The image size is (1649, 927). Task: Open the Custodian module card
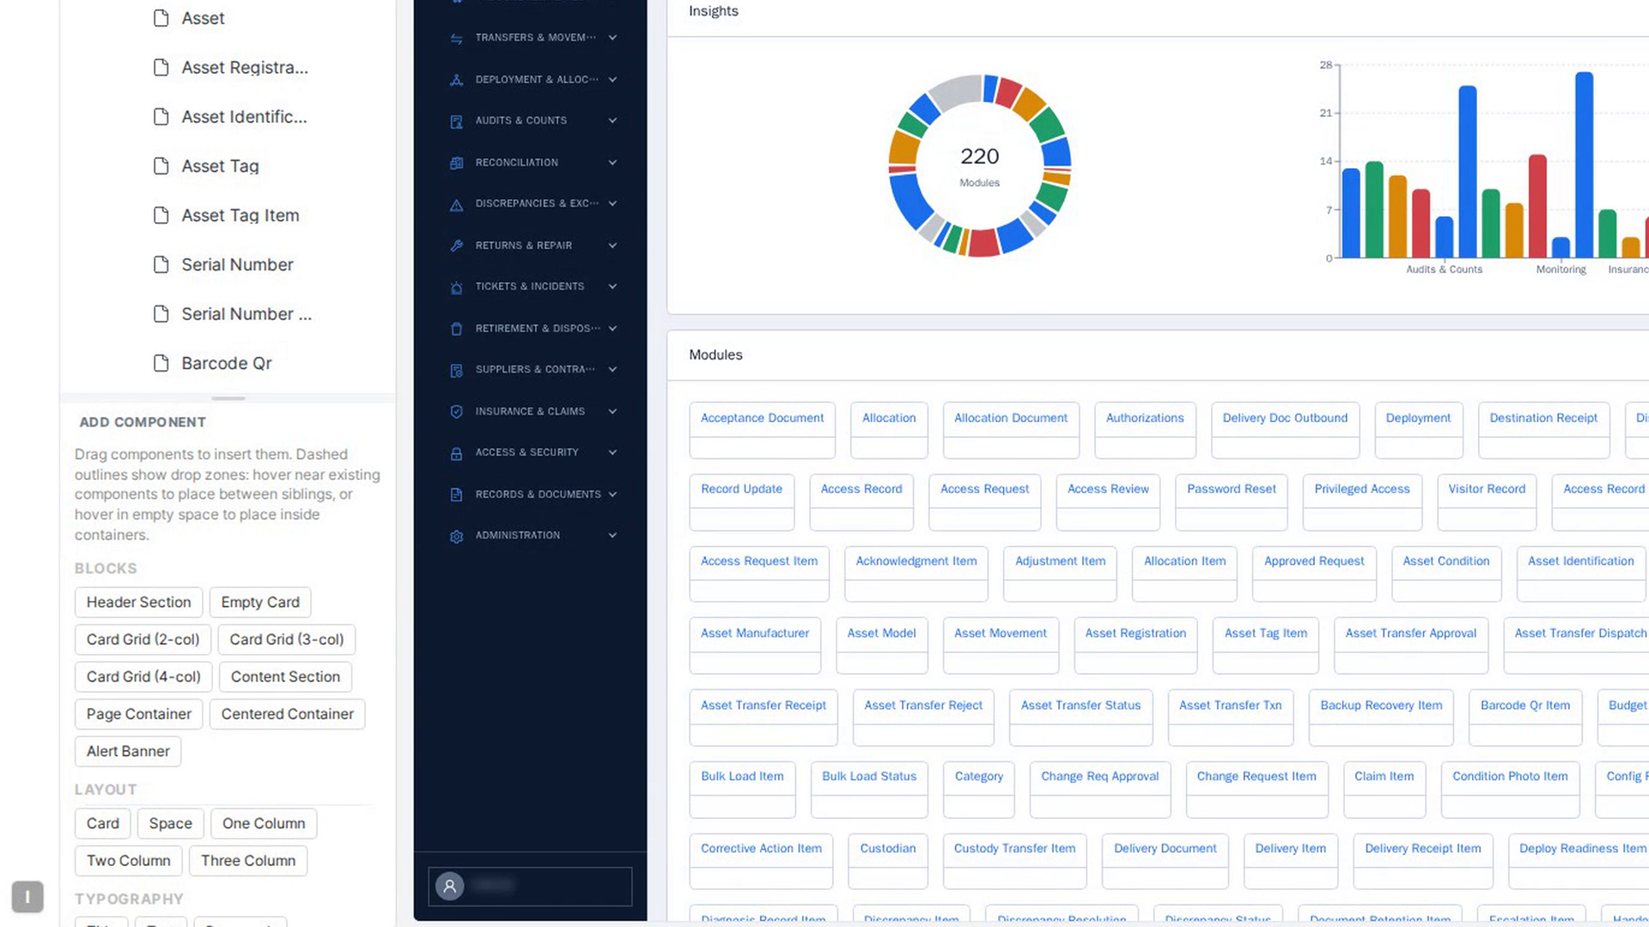tap(887, 861)
